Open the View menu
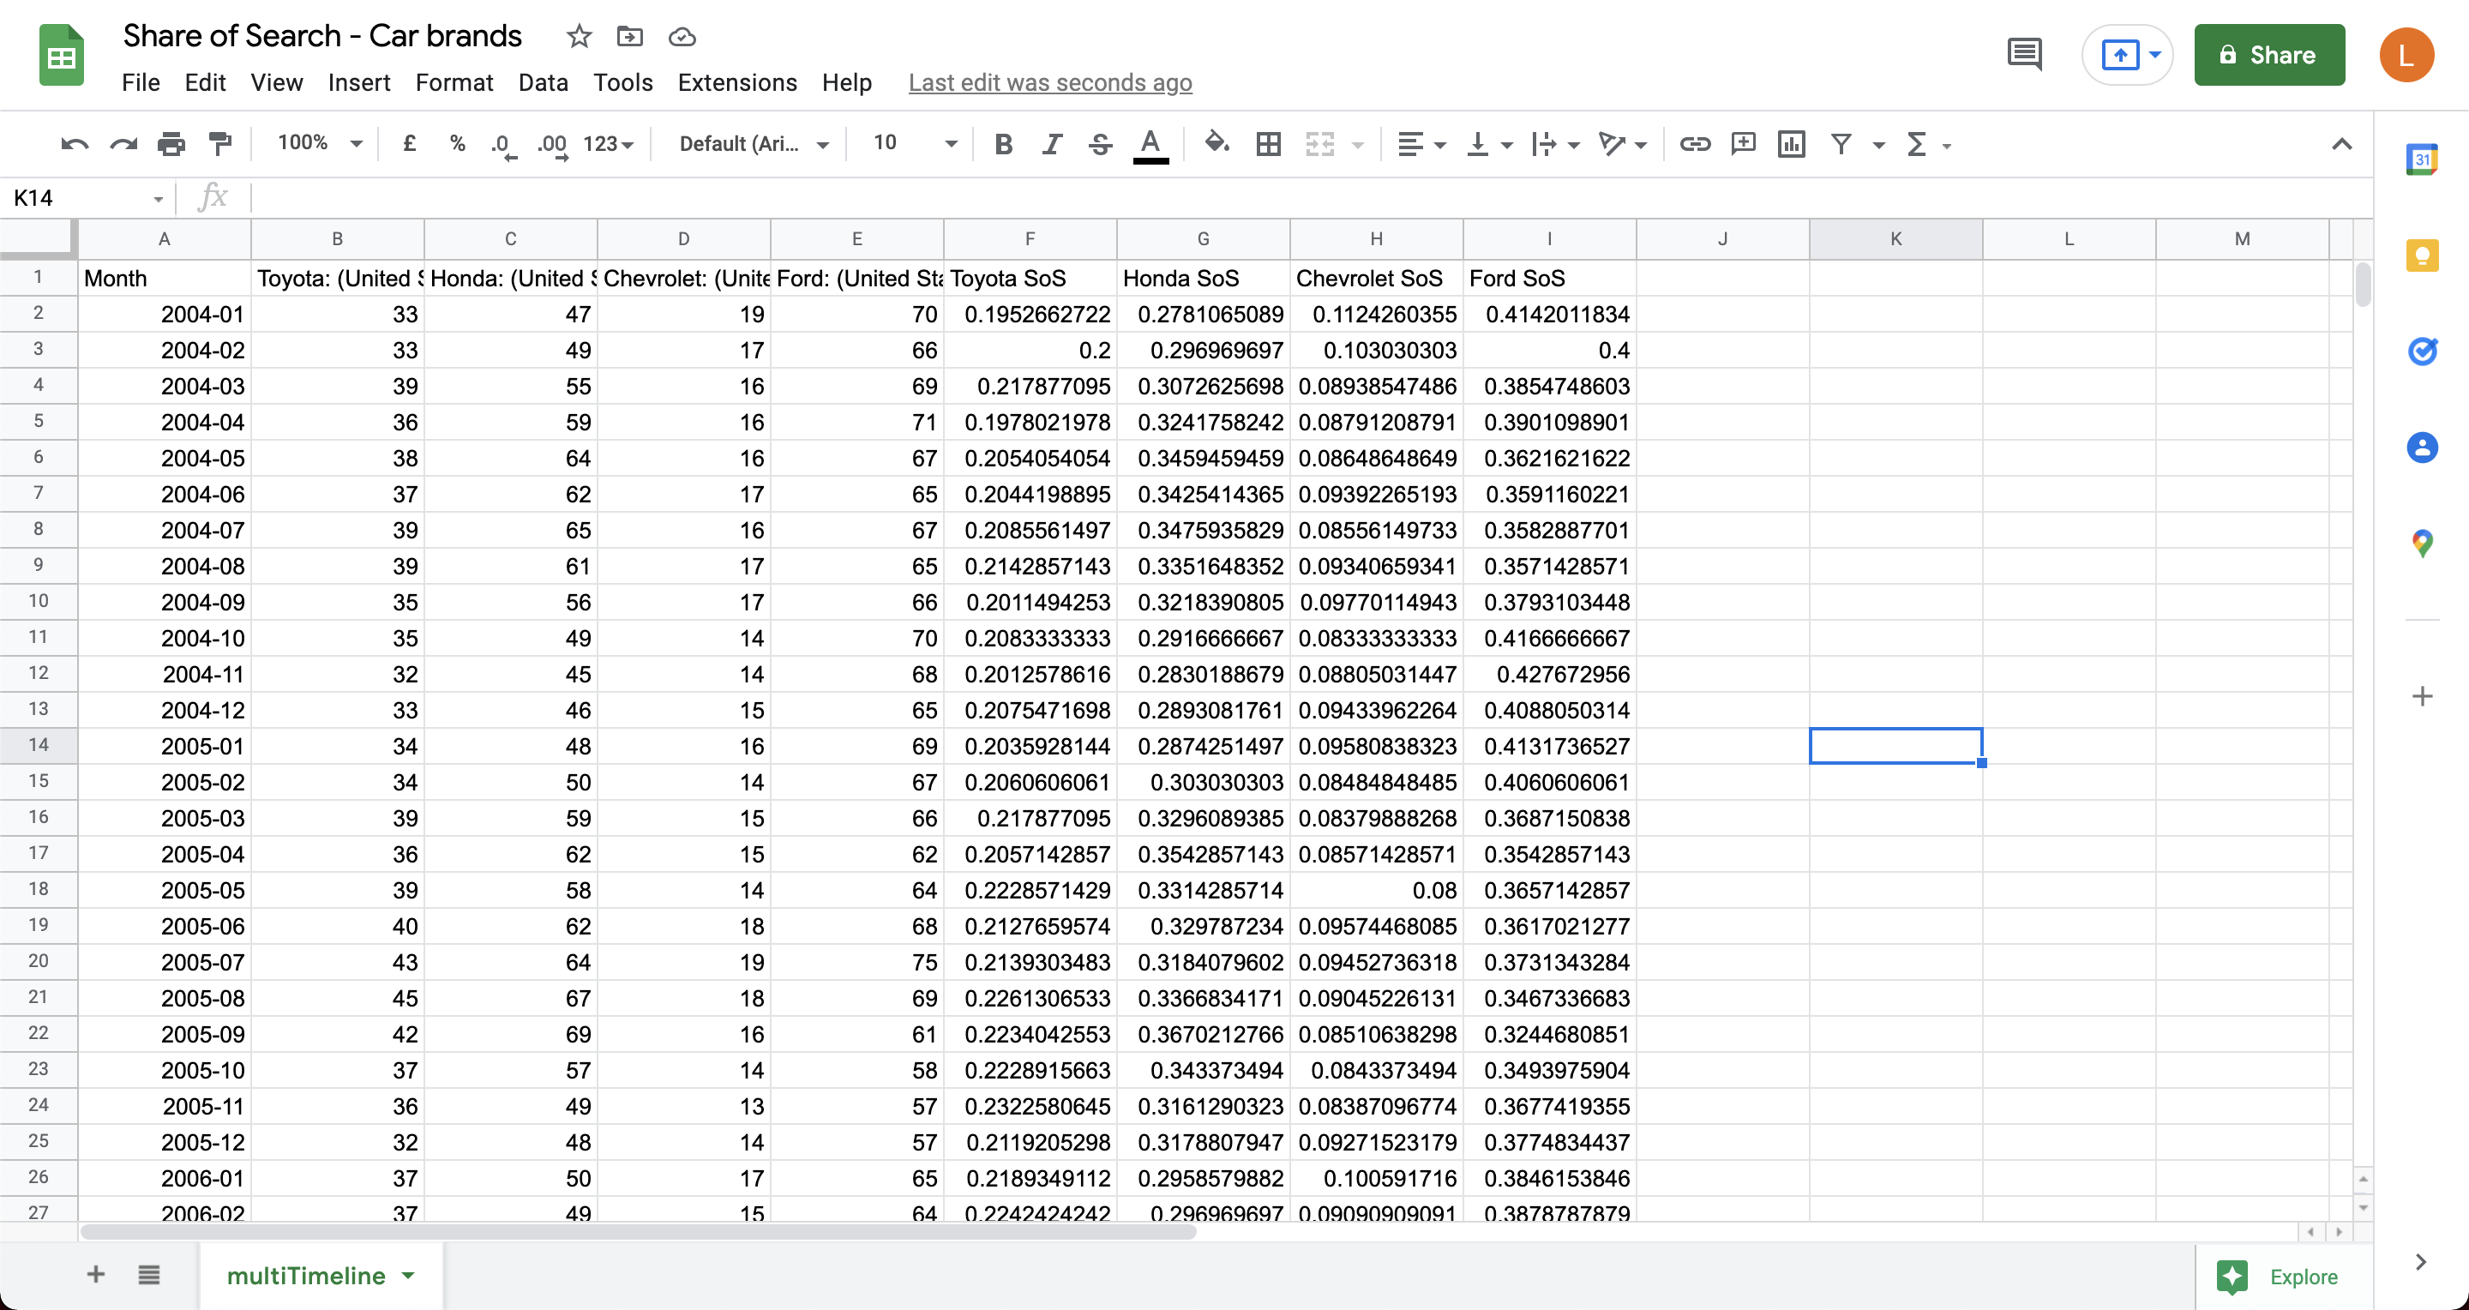Viewport: 2469px width, 1310px height. pyautogui.click(x=277, y=82)
